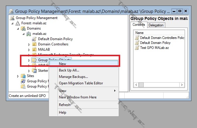Screen dimensions: 197x128
Task: Choose New from the context menu
Action: point(62,64)
